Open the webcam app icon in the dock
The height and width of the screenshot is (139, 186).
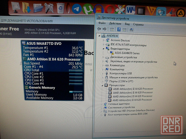161,11
